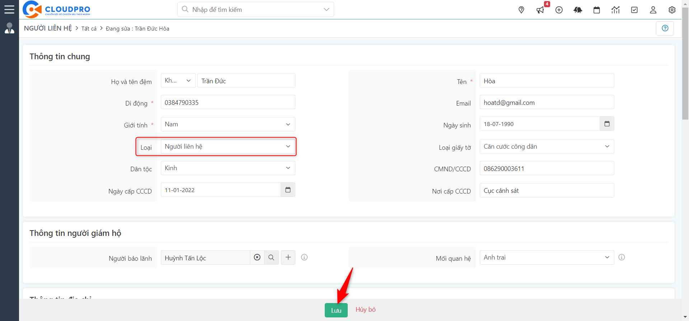Add a new Người bảo lãnh
This screenshot has width=689, height=321.
click(288, 257)
